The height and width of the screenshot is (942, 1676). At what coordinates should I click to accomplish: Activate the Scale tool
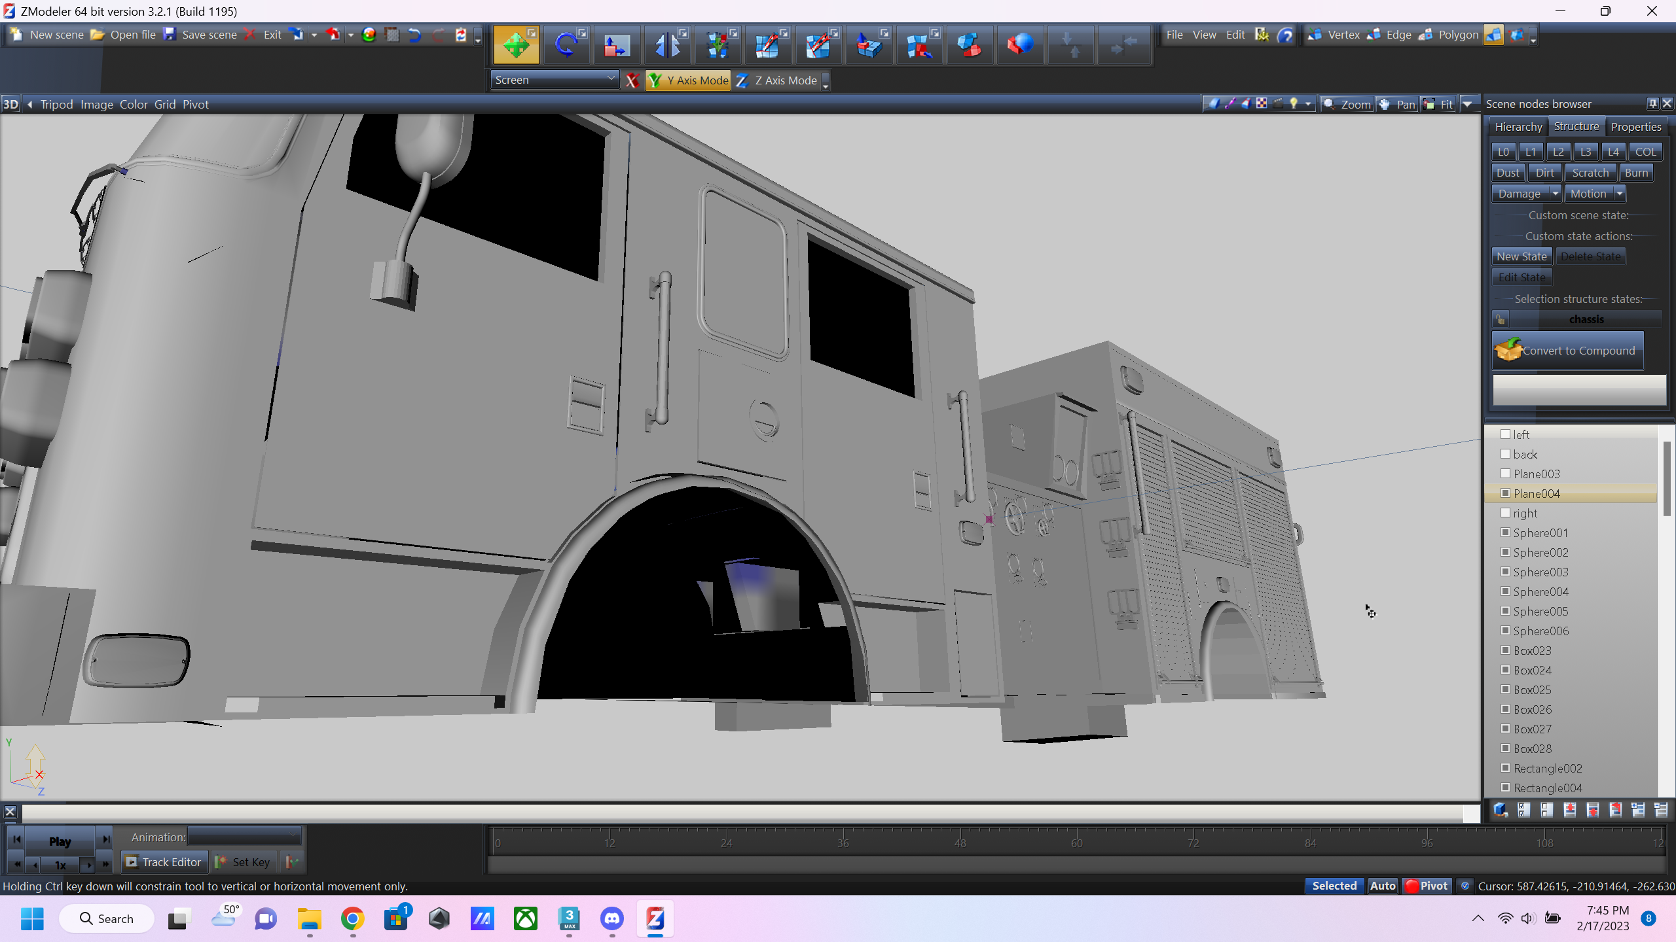coord(616,45)
